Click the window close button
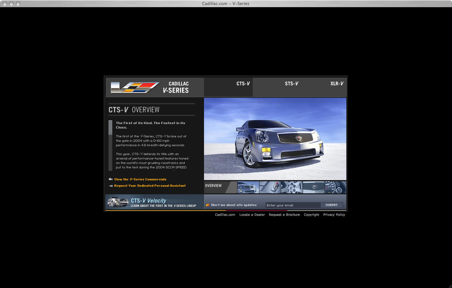Screen dimensions: 452x288 pyautogui.click(x=5, y=3)
